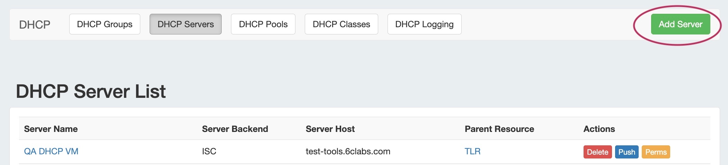Viewport: 728px width, 165px height.
Task: Click the DHCP brand title
Action: tap(35, 24)
